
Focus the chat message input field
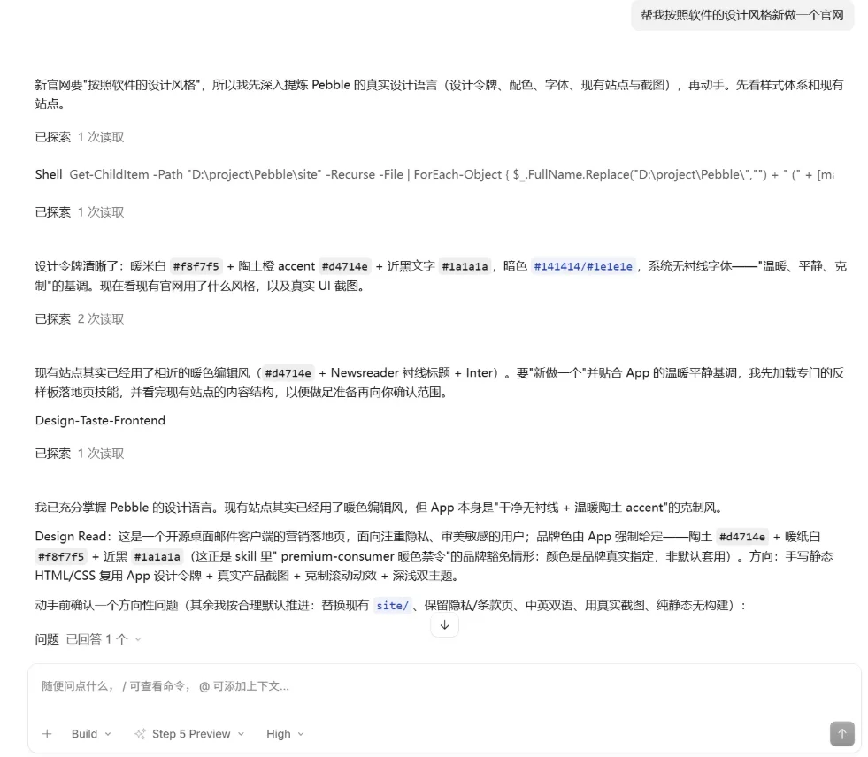[x=443, y=687]
